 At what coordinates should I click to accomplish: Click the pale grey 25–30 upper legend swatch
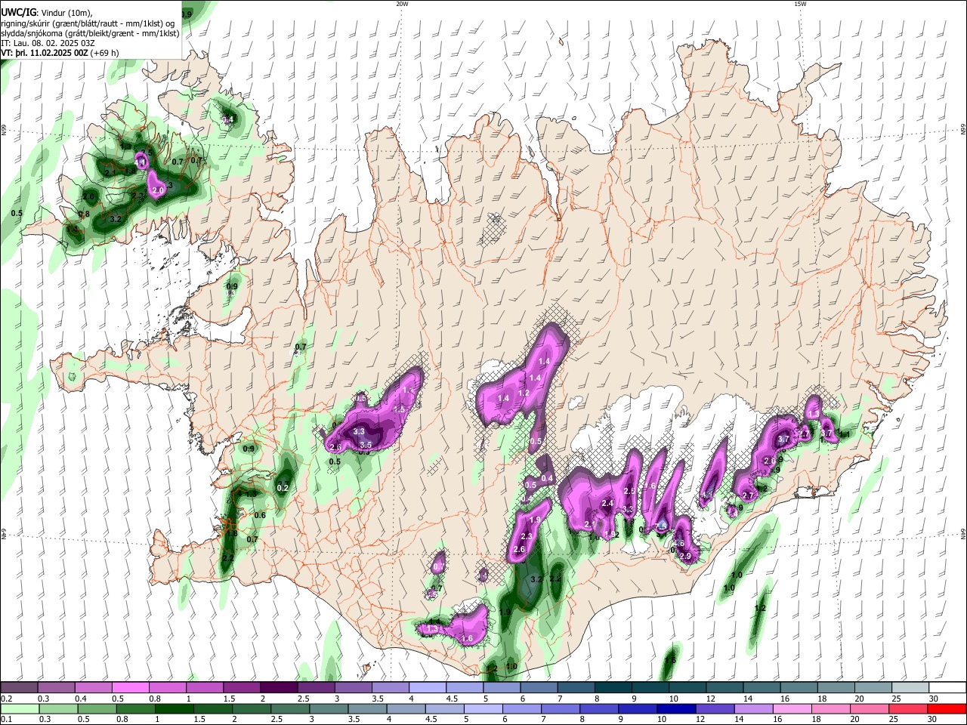[x=910, y=688]
